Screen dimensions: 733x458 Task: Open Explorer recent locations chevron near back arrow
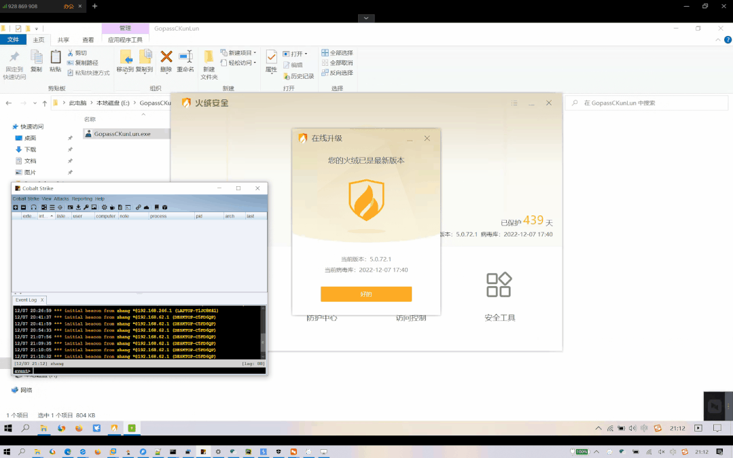click(x=35, y=103)
